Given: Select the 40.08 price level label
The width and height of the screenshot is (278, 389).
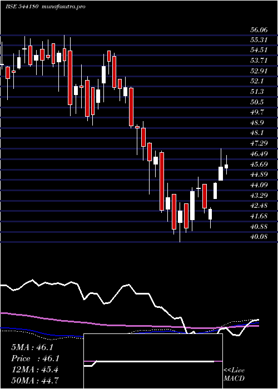Looking at the screenshot, I should click(259, 236).
